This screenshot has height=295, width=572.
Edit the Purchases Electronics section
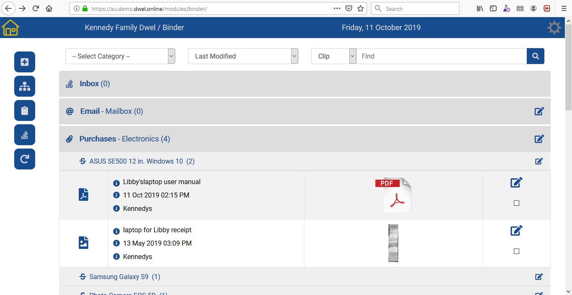tap(539, 139)
